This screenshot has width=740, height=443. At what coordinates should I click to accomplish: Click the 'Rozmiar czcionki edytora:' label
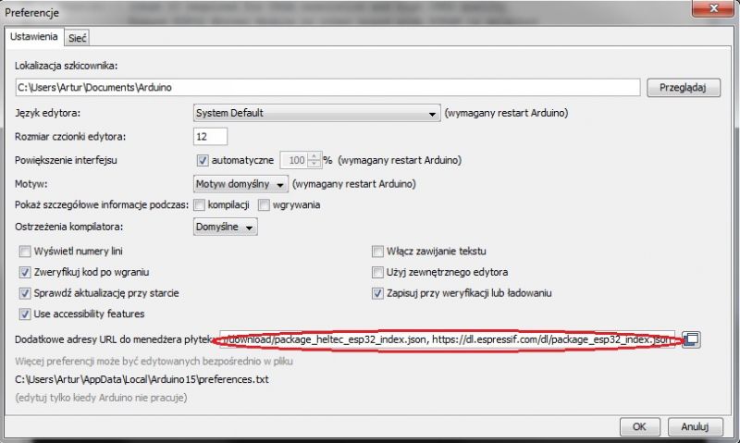[x=70, y=137]
